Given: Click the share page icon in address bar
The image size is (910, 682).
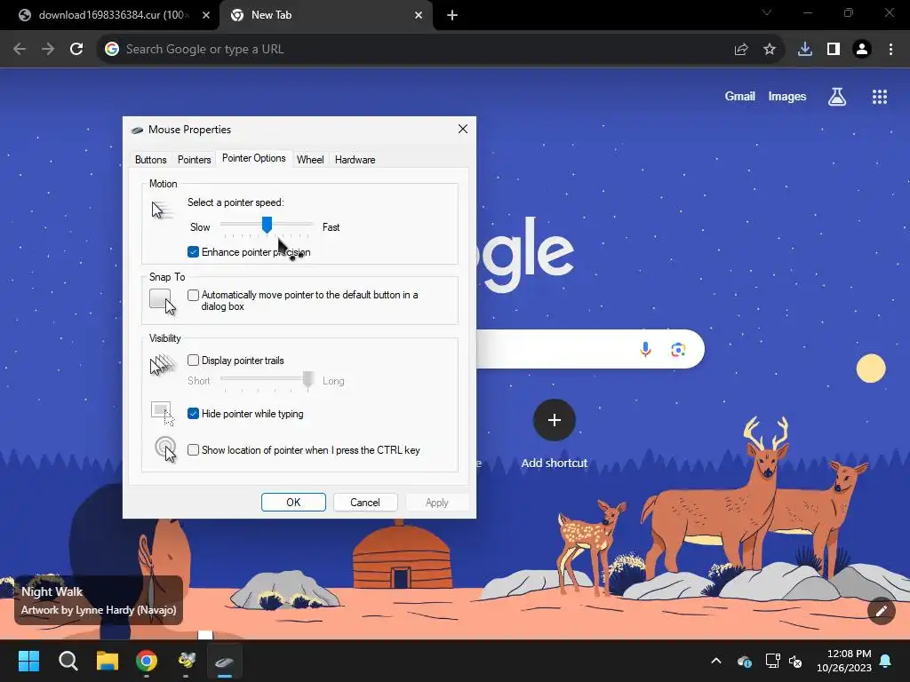Looking at the screenshot, I should [x=741, y=50].
